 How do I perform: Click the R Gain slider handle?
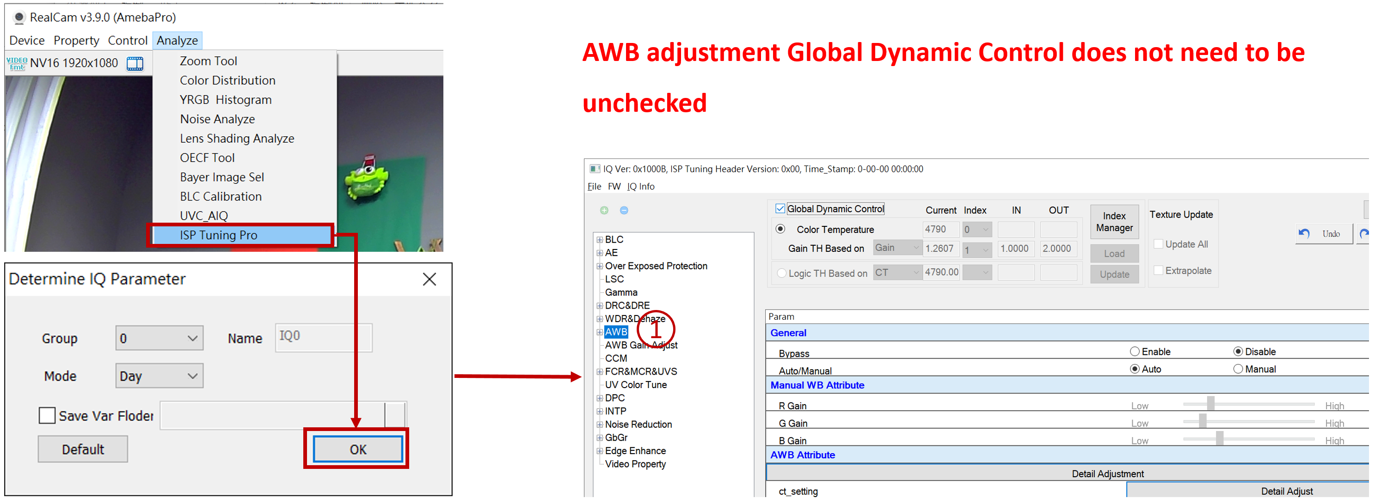pos(1210,404)
